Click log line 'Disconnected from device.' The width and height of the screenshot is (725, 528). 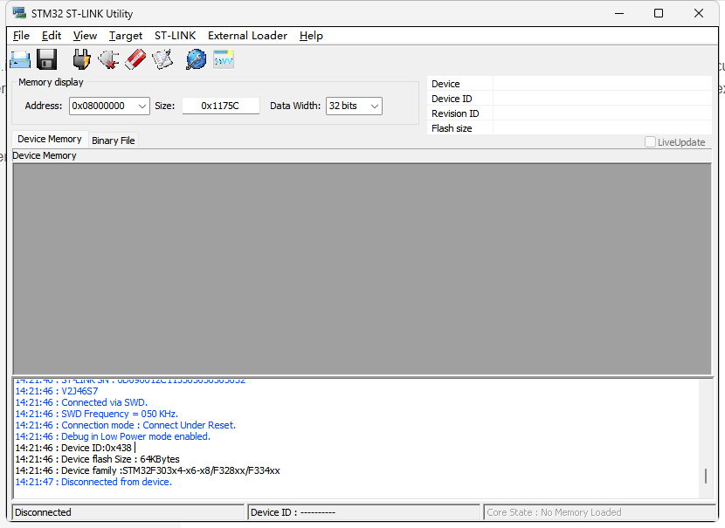93,482
